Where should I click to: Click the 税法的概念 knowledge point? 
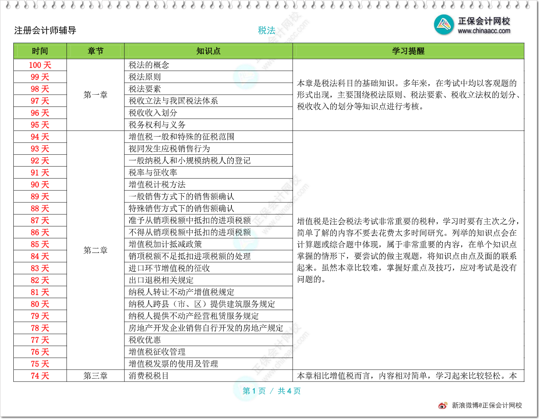click(x=149, y=65)
